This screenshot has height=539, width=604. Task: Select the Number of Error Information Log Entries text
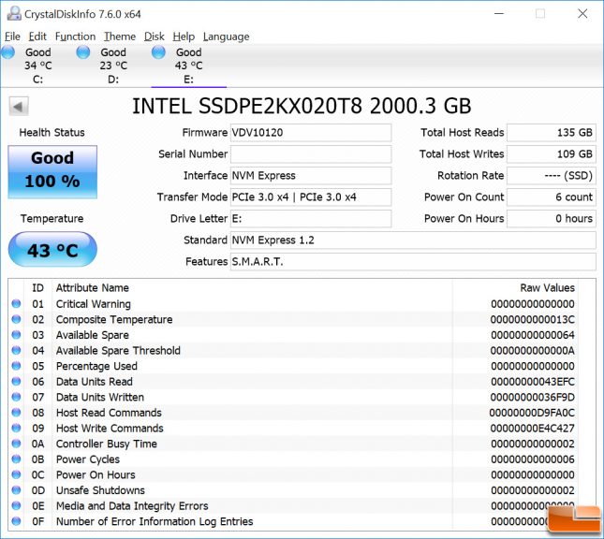click(155, 521)
